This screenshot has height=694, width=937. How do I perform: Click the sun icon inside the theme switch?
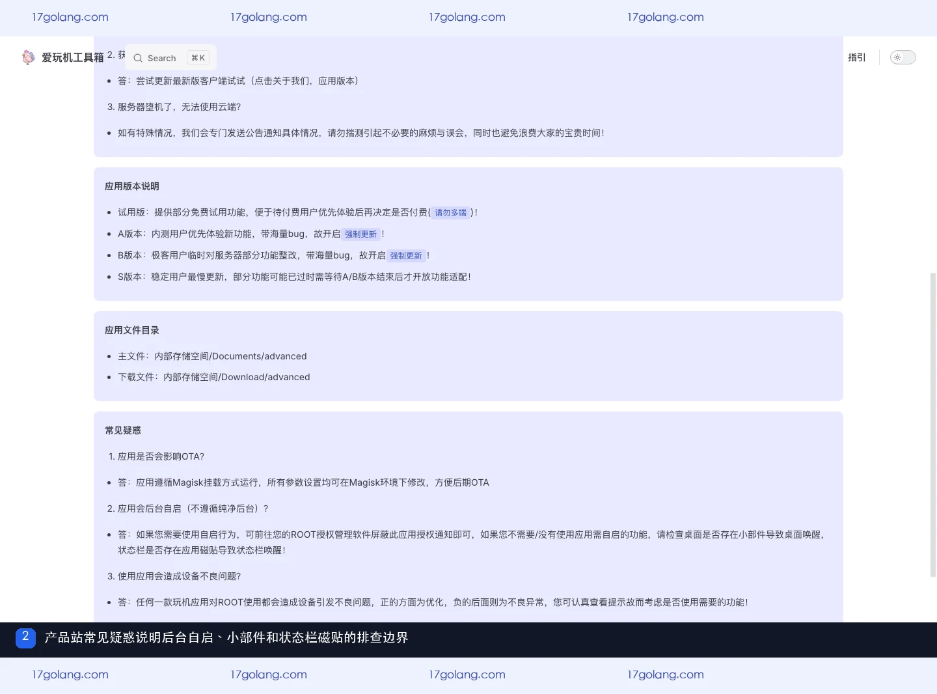point(897,57)
